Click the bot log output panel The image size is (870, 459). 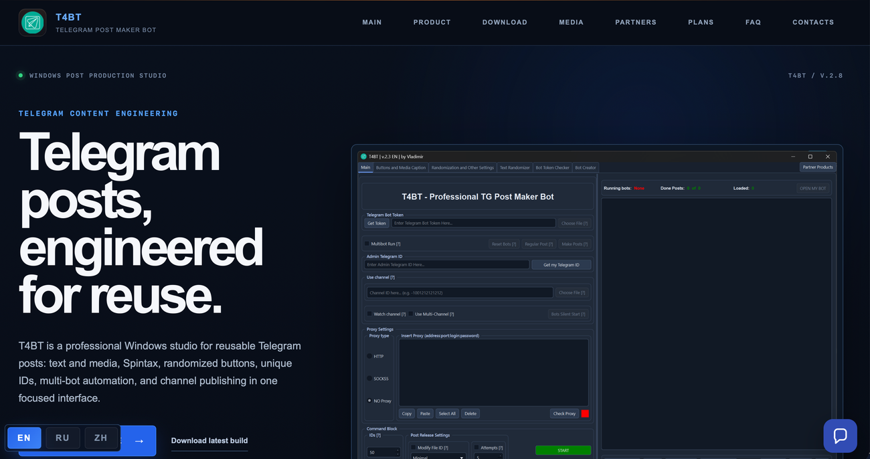[717, 324]
